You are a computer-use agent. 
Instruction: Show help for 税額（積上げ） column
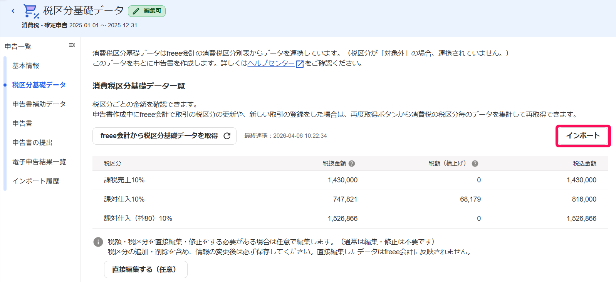pos(475,164)
